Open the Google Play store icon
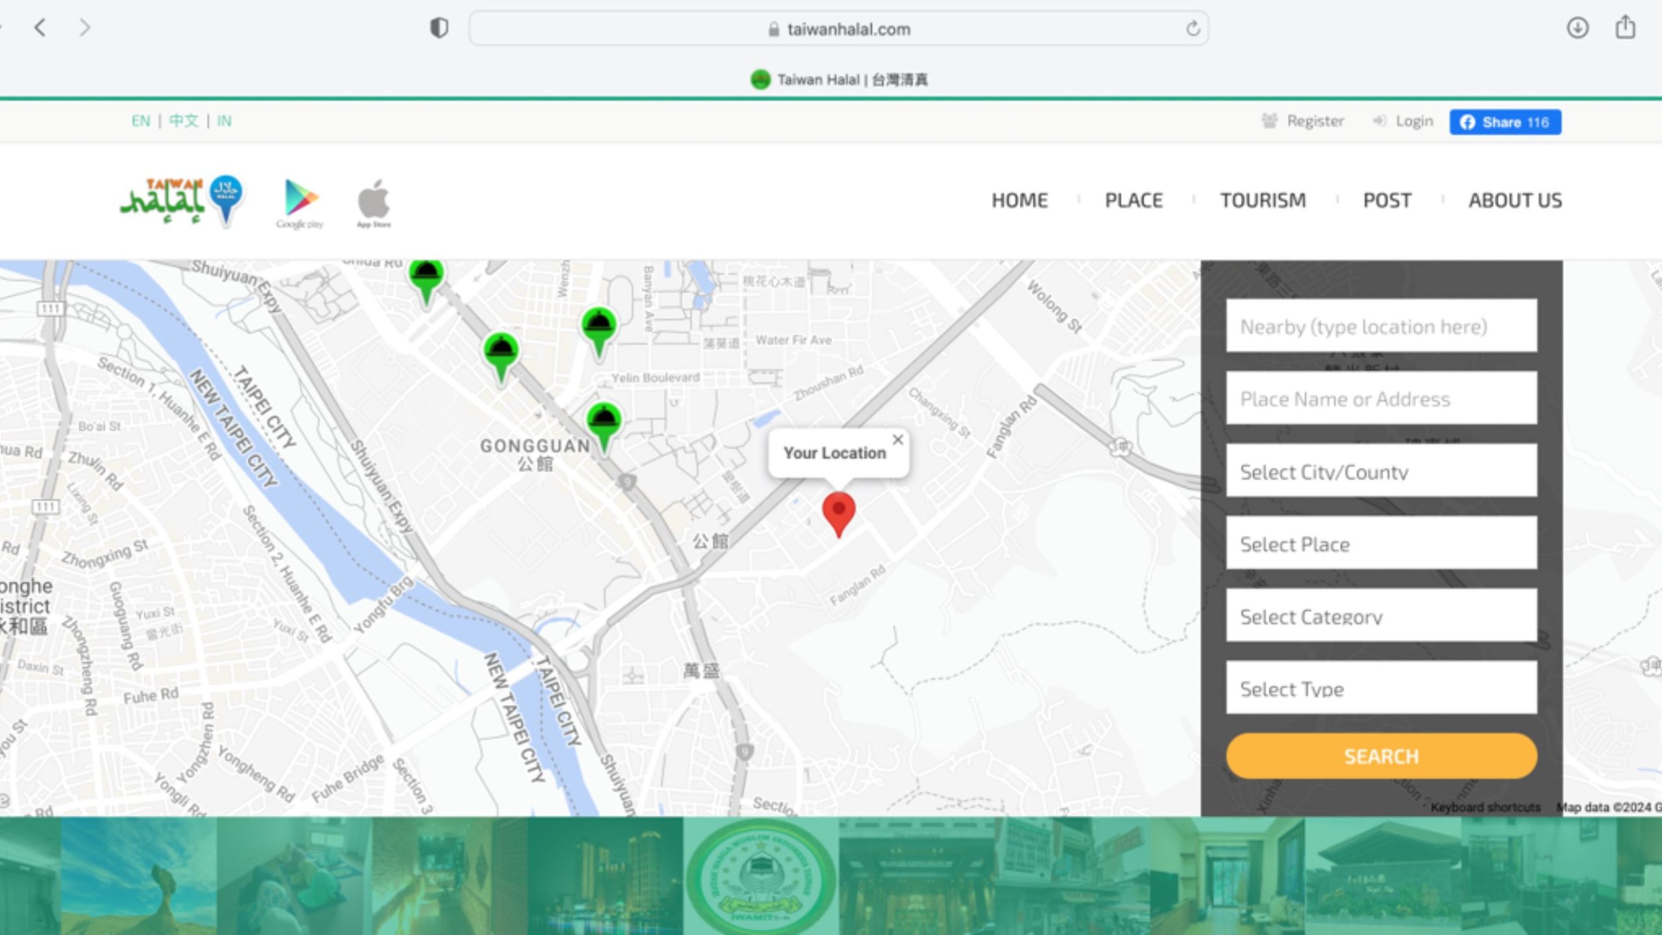Image resolution: width=1662 pixels, height=935 pixels. (x=300, y=203)
